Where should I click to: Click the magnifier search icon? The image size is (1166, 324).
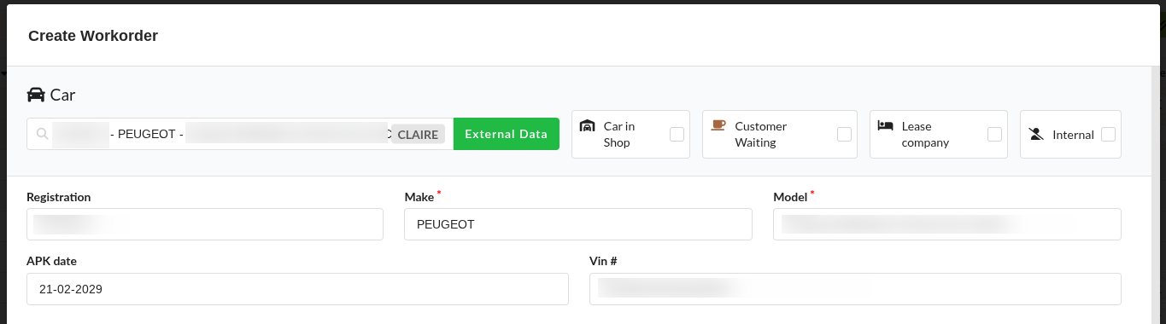(42, 134)
